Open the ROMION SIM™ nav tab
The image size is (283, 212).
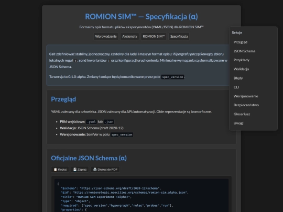click(154, 37)
